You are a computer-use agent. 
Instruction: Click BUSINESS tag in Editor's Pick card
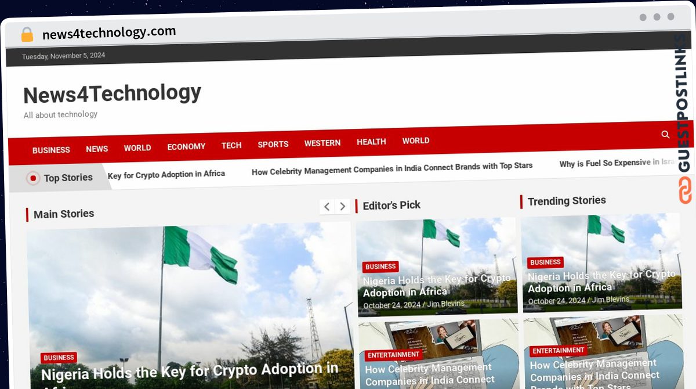380,267
